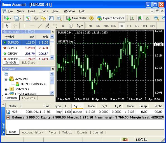Open the View menu

(x=20, y=11)
